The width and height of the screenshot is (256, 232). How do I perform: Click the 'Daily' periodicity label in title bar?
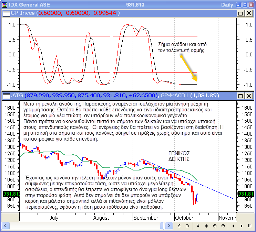[x=227, y=4]
